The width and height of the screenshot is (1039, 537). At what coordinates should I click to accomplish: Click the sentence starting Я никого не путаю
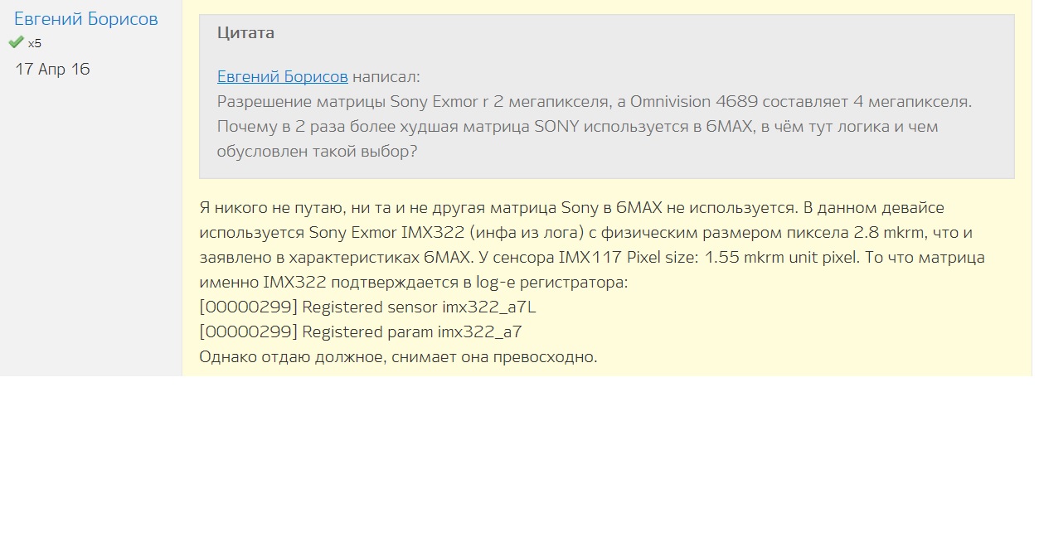[x=571, y=207]
